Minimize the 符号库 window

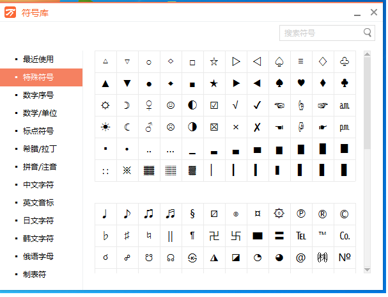tap(357, 13)
